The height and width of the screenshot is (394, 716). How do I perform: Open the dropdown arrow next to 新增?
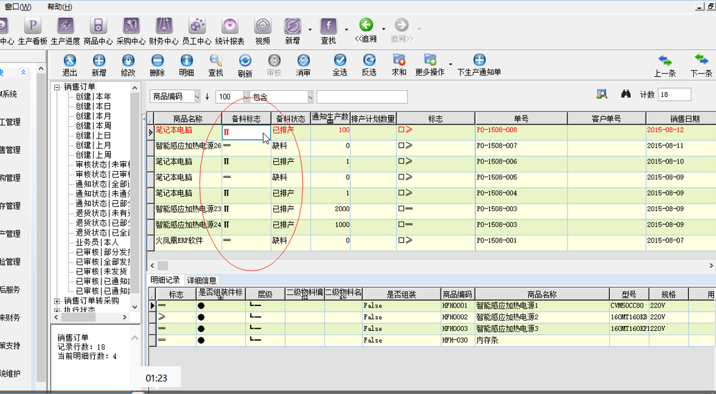(x=310, y=30)
